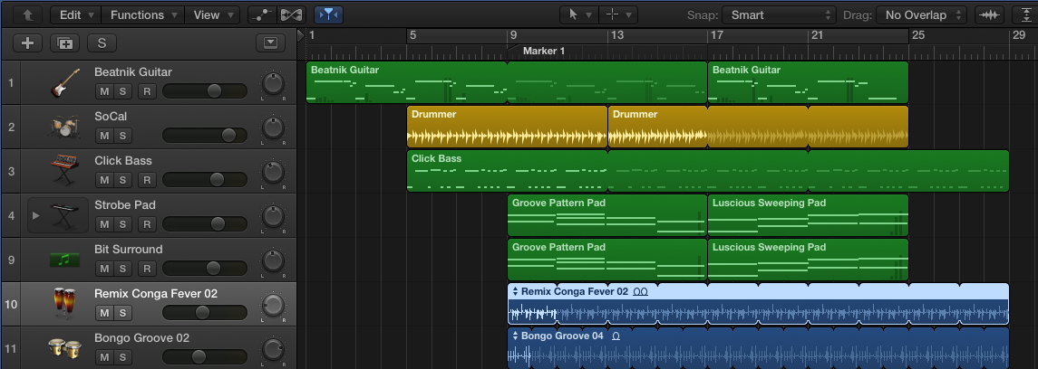Expand the Strobe Pad track stack
The height and width of the screenshot is (369, 1038).
tap(35, 215)
